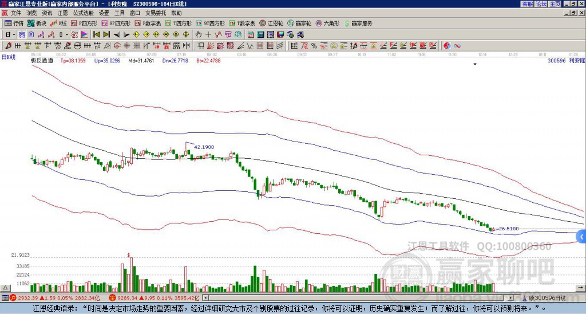Click the 主页 button in title bar
The width and height of the screenshot is (586, 314).
555,4
